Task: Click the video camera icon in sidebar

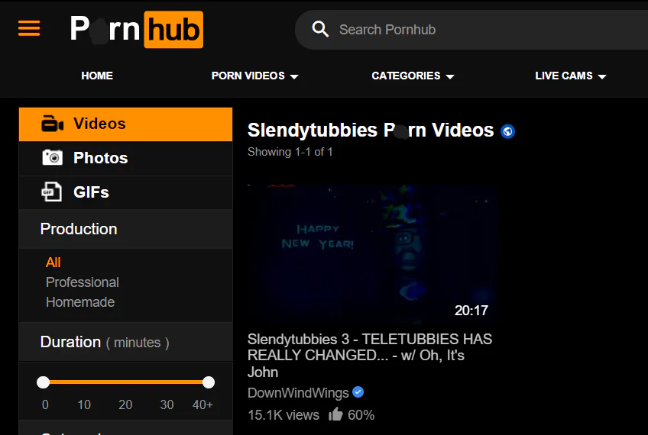Action: tap(53, 124)
